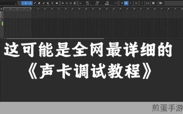Open the leftmost toolbar dropdown arrow
Image resolution: width=183 pixels, height=114 pixels.
(x=16, y=4)
